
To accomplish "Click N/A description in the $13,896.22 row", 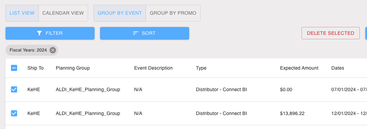I will [x=138, y=114].
